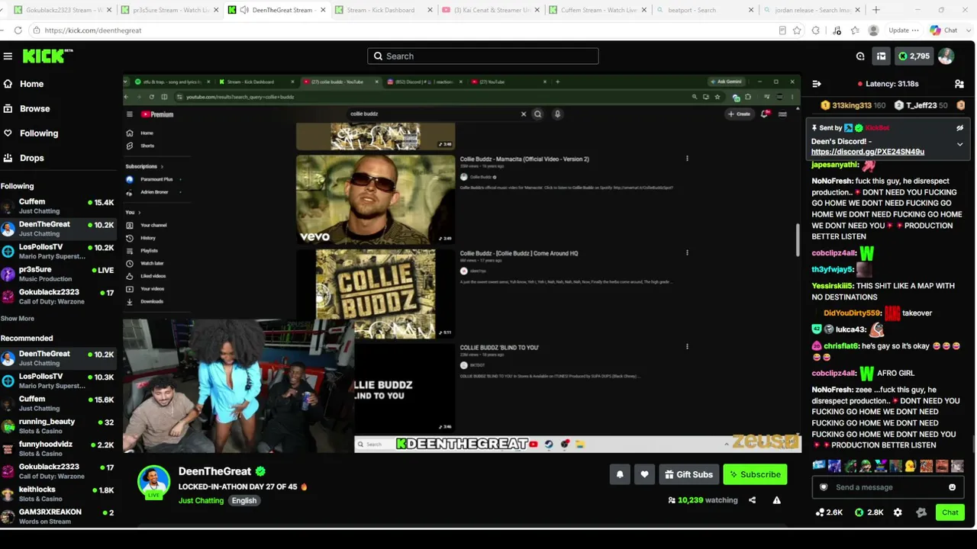Viewport: 977px width, 549px height.
Task: Open chat settings gear
Action: pyautogui.click(x=898, y=512)
